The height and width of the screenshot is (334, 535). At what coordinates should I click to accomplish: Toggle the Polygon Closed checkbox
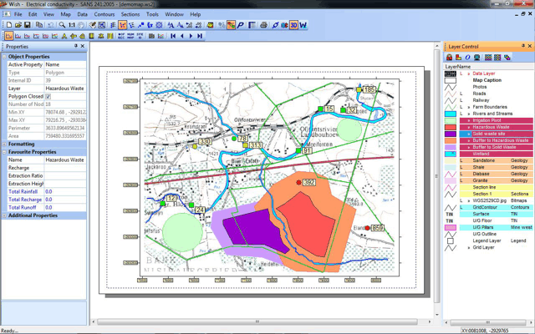(x=48, y=97)
